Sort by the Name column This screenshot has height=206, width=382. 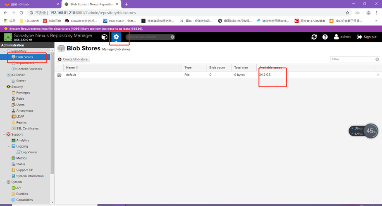click(122, 68)
